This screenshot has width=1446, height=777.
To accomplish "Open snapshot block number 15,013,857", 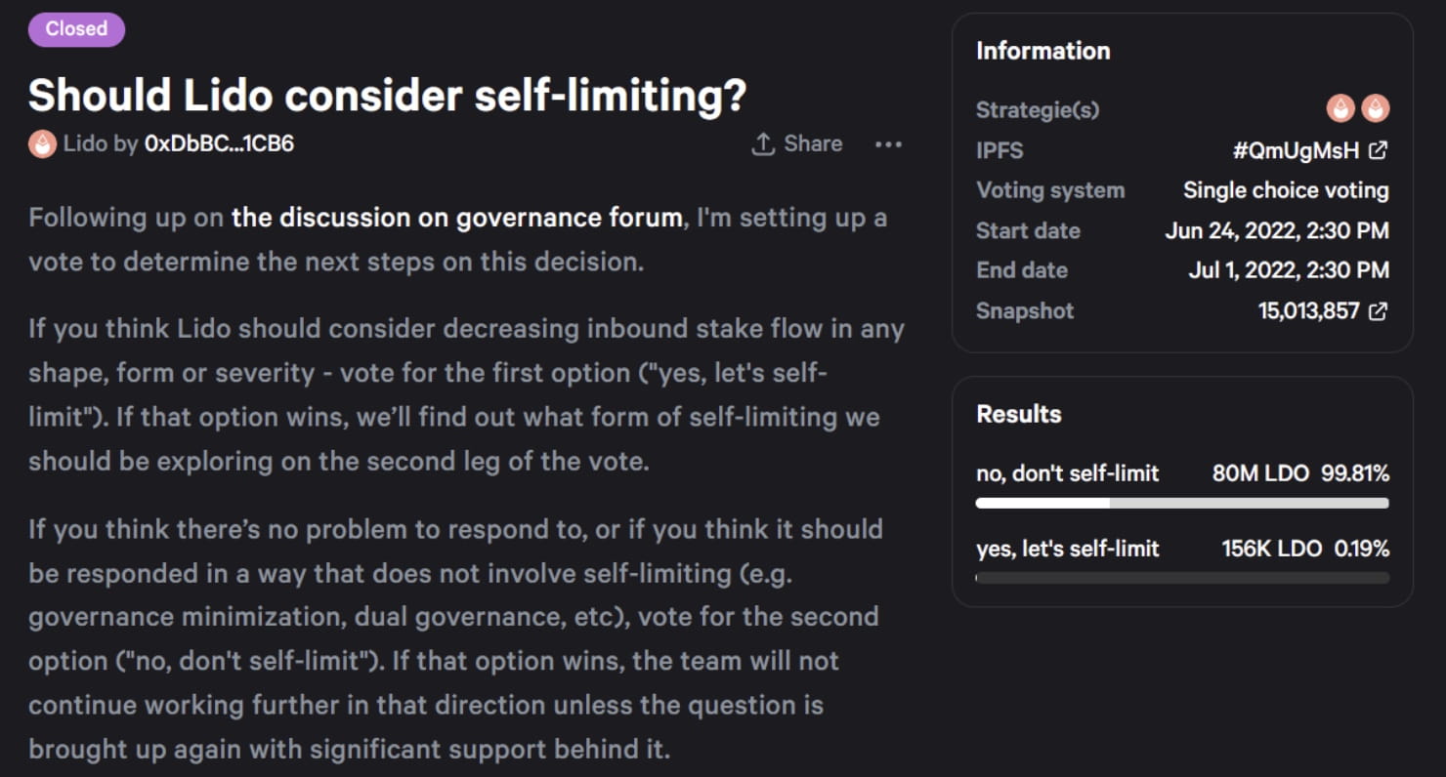I will [x=1309, y=311].
